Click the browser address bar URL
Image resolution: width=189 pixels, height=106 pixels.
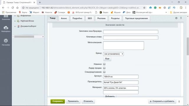91,8
